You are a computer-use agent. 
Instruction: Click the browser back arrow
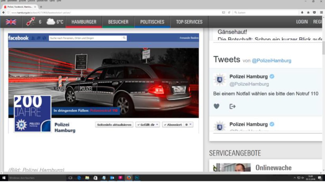point(4,12)
